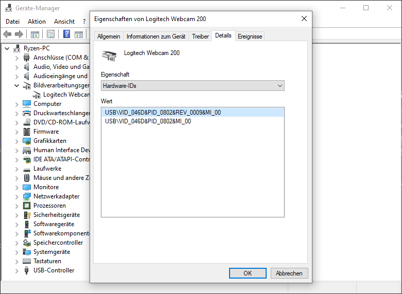
Task: Click the Prozessoren CPU icon
Action: (27, 206)
